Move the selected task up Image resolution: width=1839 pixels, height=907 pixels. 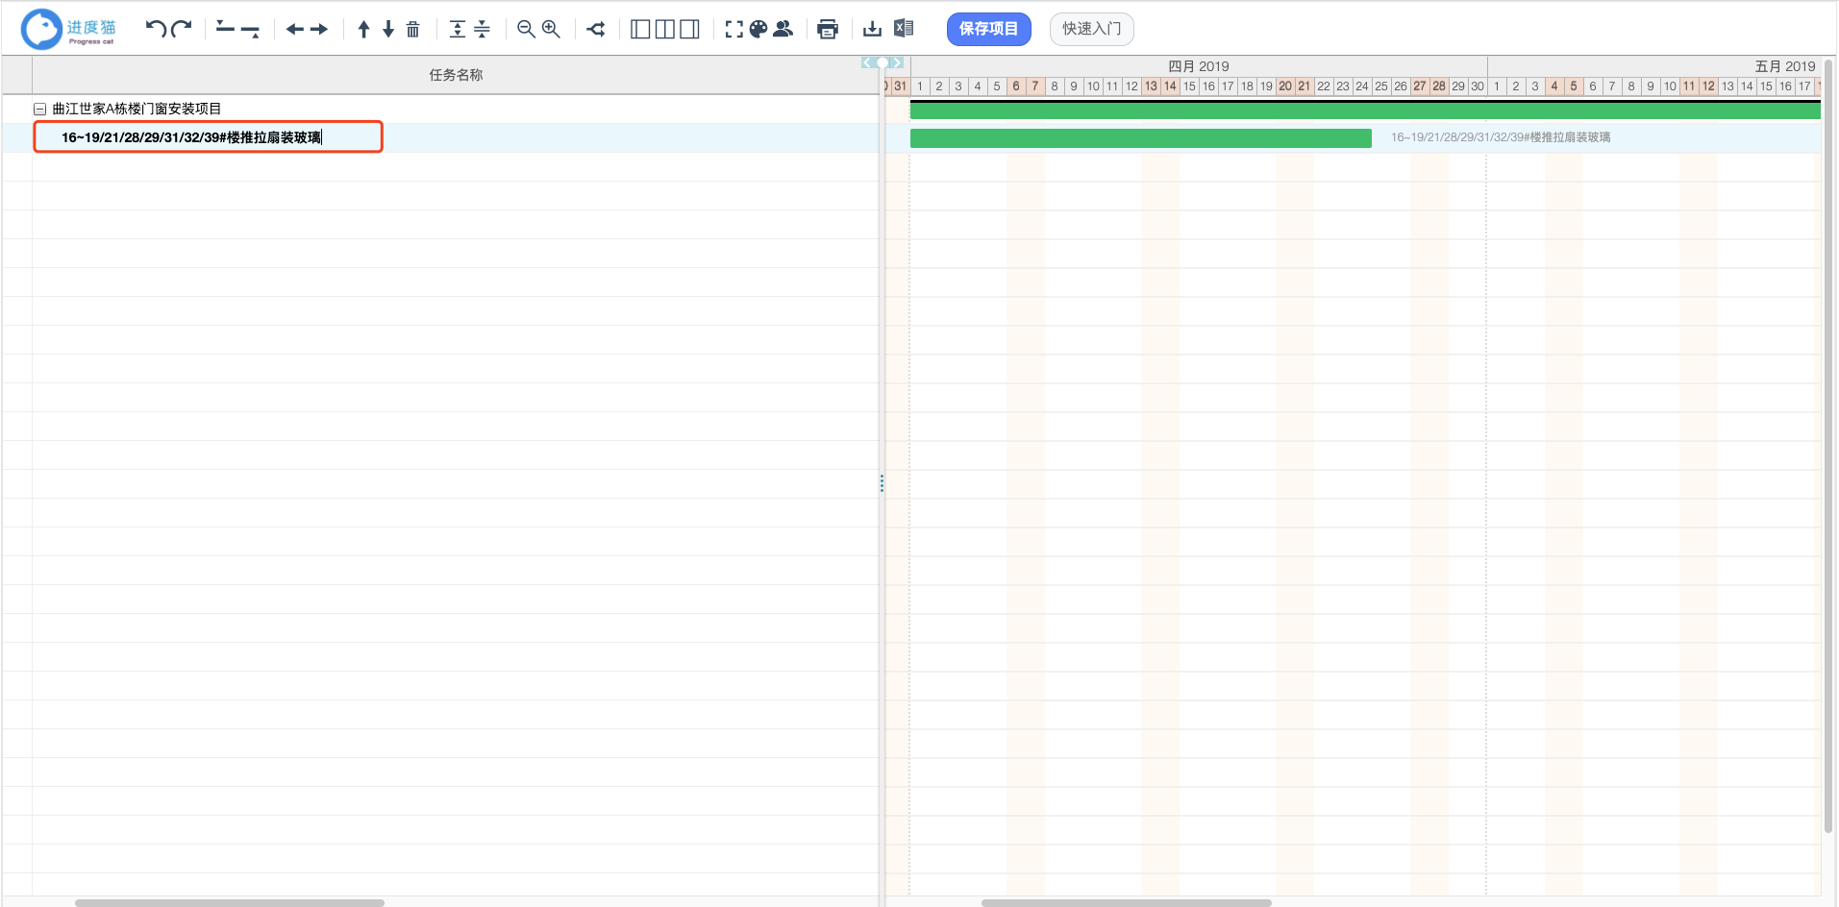pos(363,29)
